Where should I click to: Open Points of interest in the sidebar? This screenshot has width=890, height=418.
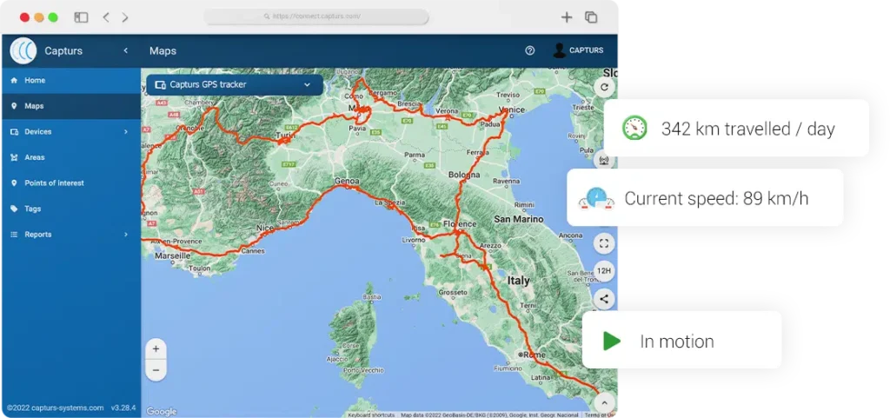pos(71,183)
